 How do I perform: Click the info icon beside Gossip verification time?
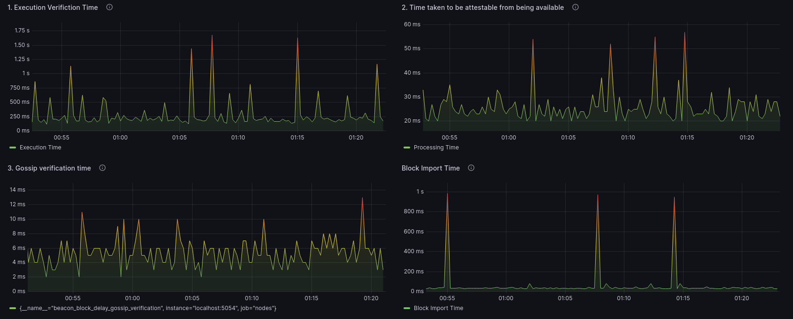(102, 168)
